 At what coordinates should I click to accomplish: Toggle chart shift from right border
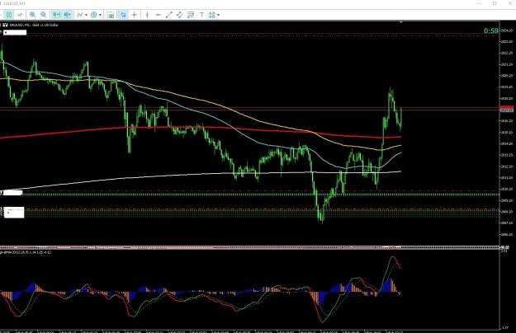click(x=67, y=15)
